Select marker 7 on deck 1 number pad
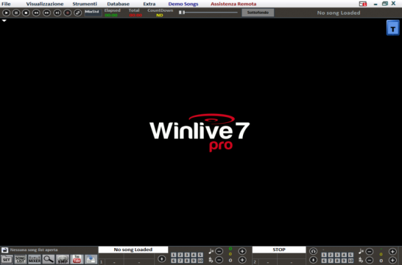Screen dimensions: 402x265 click(x=180, y=260)
